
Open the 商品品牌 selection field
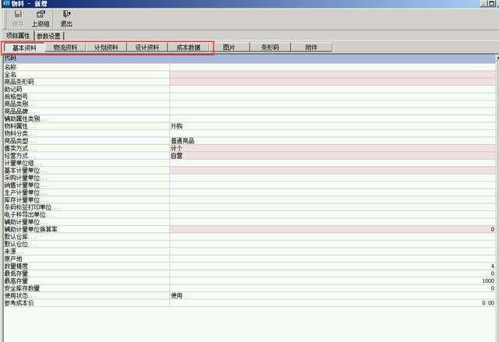332,111
